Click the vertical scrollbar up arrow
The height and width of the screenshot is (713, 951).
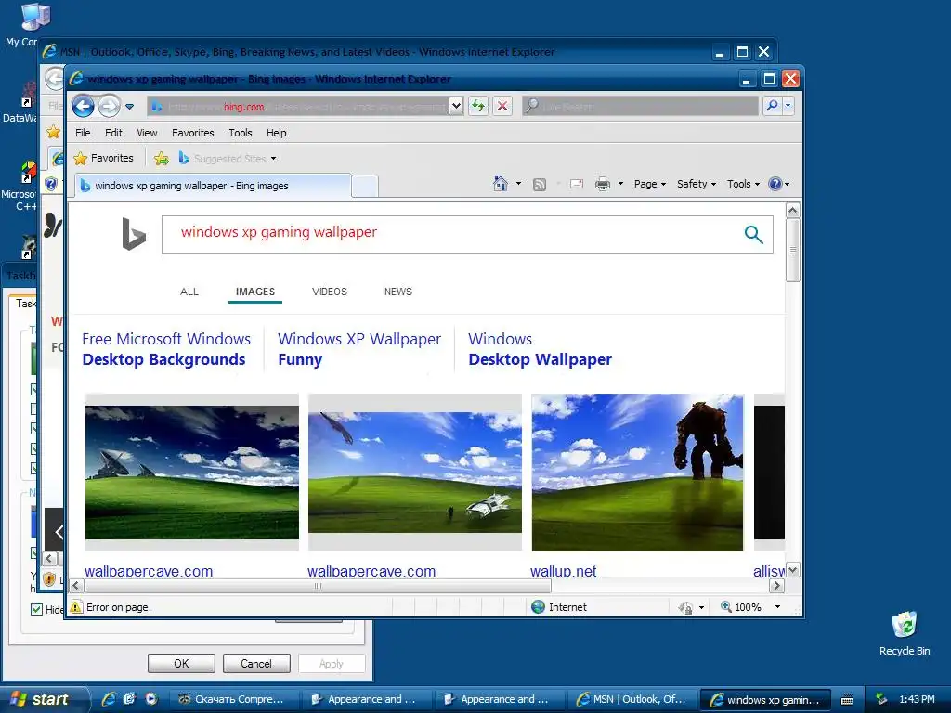click(x=793, y=211)
